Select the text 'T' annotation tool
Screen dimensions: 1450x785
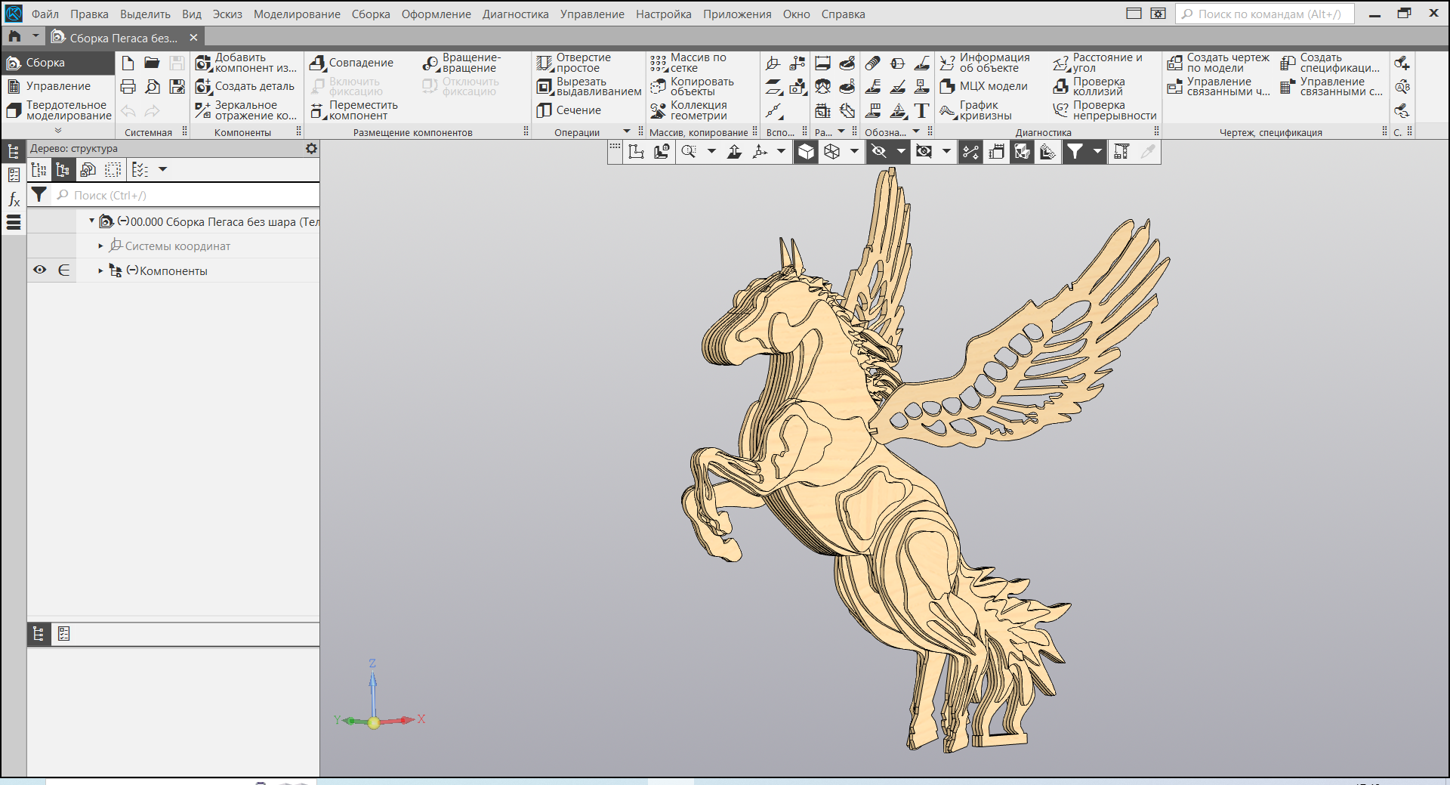click(x=921, y=111)
